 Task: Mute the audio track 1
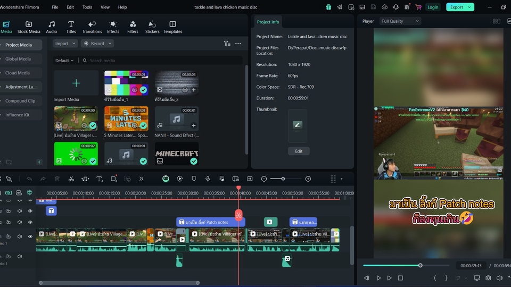click(20, 257)
